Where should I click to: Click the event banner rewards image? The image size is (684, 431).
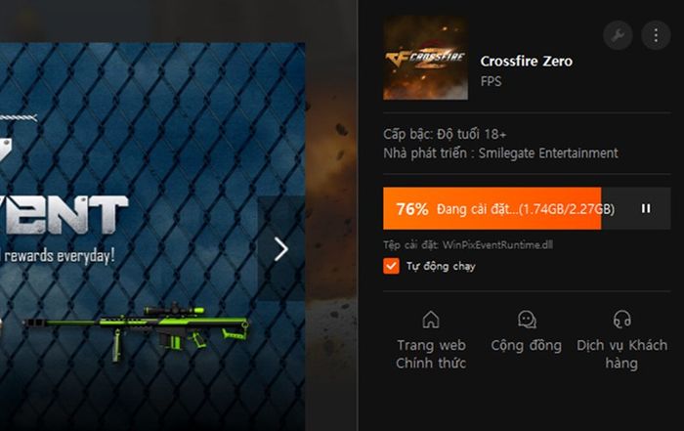152,237
